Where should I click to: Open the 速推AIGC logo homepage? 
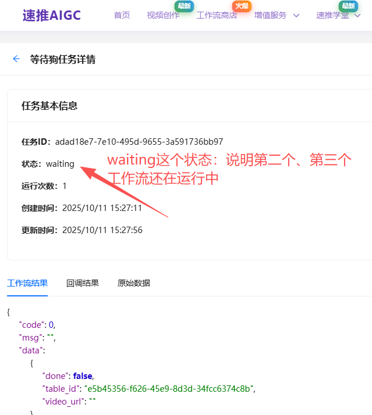(52, 15)
